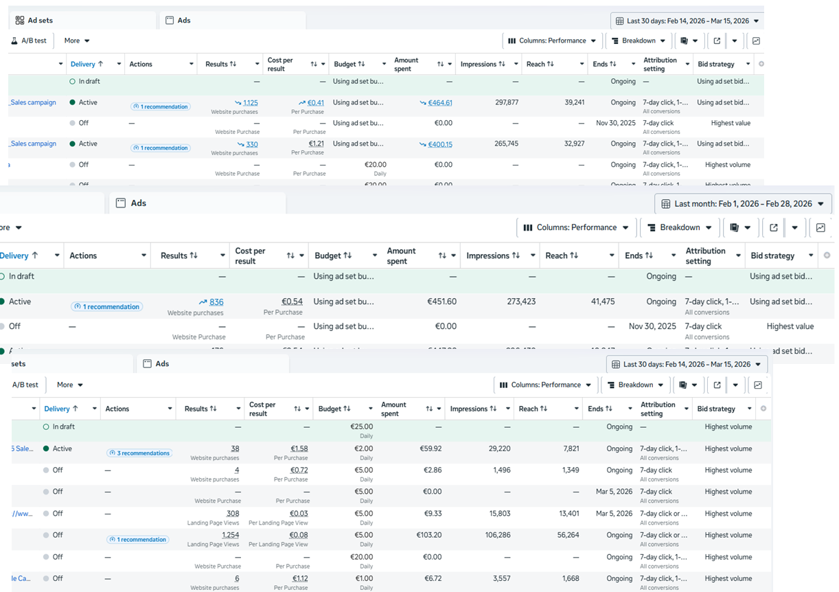The image size is (839, 592).
Task: Click calendar icon in Last month date picker
Action: click(x=665, y=204)
